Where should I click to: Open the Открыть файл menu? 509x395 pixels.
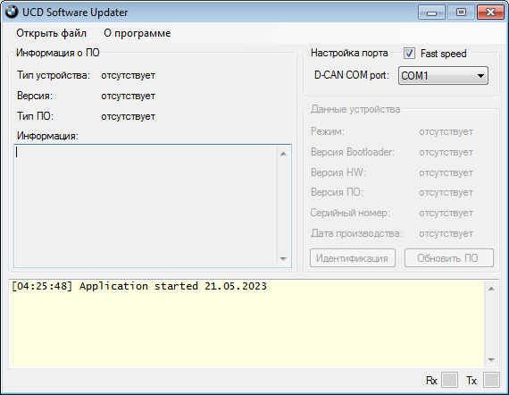(51, 33)
